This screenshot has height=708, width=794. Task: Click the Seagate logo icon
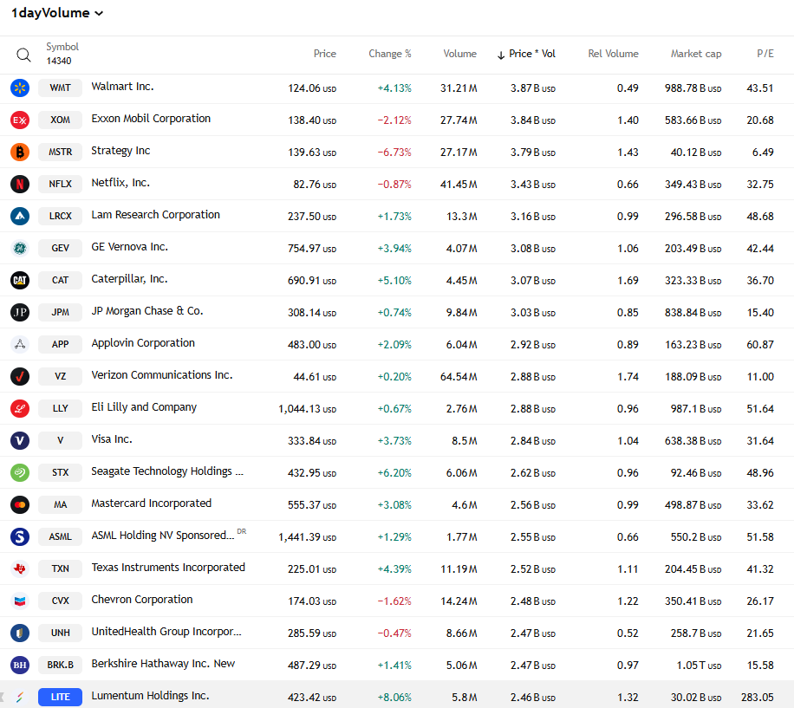pyautogui.click(x=20, y=472)
